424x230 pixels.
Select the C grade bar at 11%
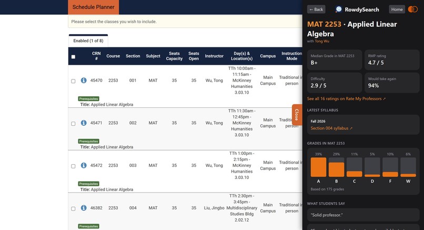pos(354,167)
